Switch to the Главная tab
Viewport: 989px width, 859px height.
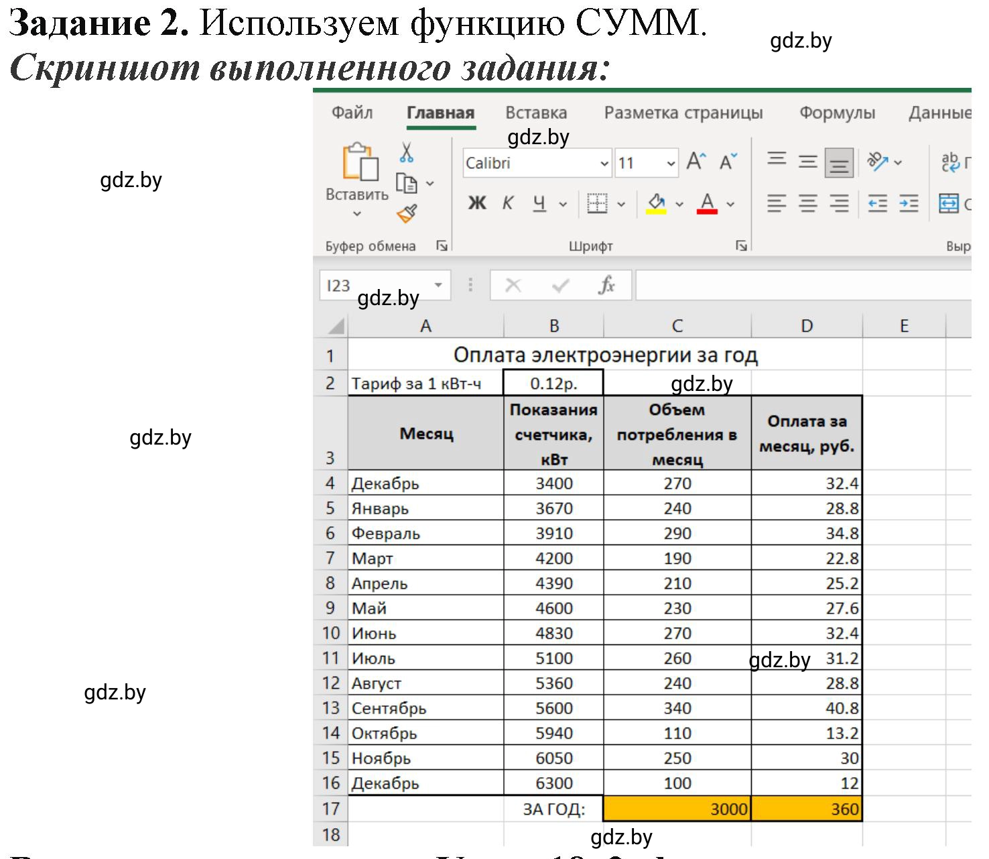[x=441, y=113]
